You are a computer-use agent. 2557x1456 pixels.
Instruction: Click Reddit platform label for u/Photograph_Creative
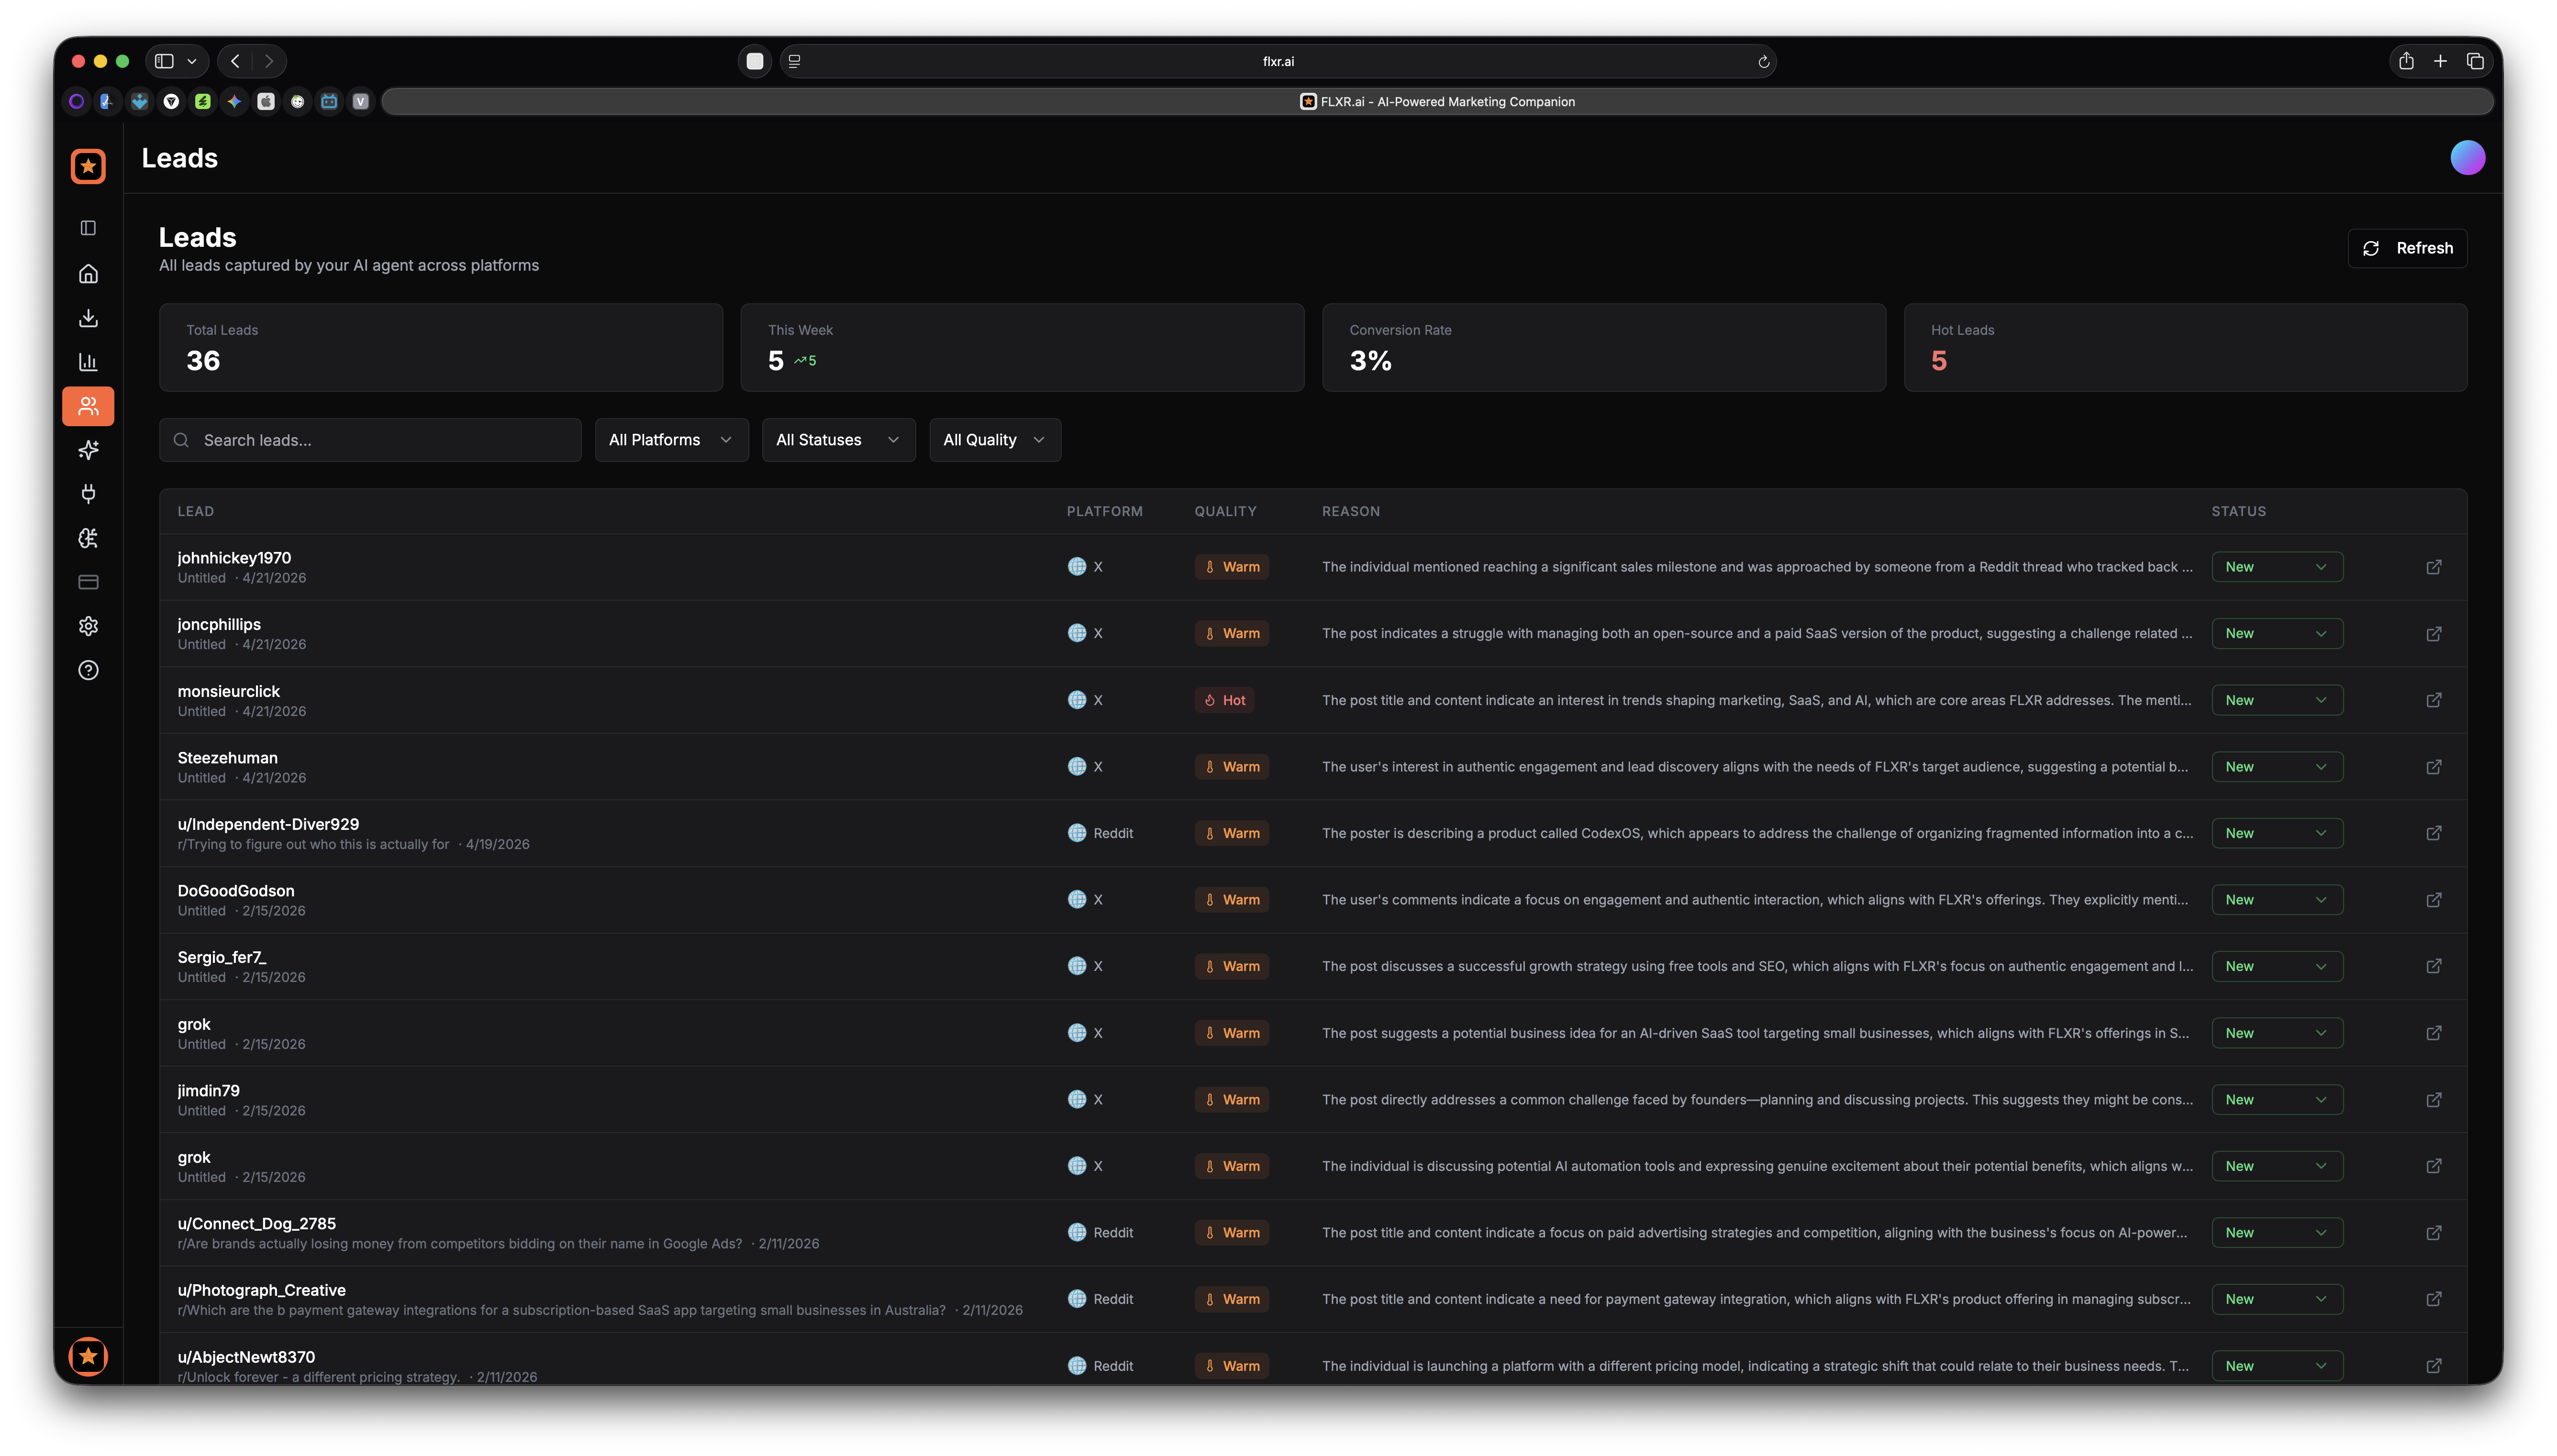tap(1112, 1299)
